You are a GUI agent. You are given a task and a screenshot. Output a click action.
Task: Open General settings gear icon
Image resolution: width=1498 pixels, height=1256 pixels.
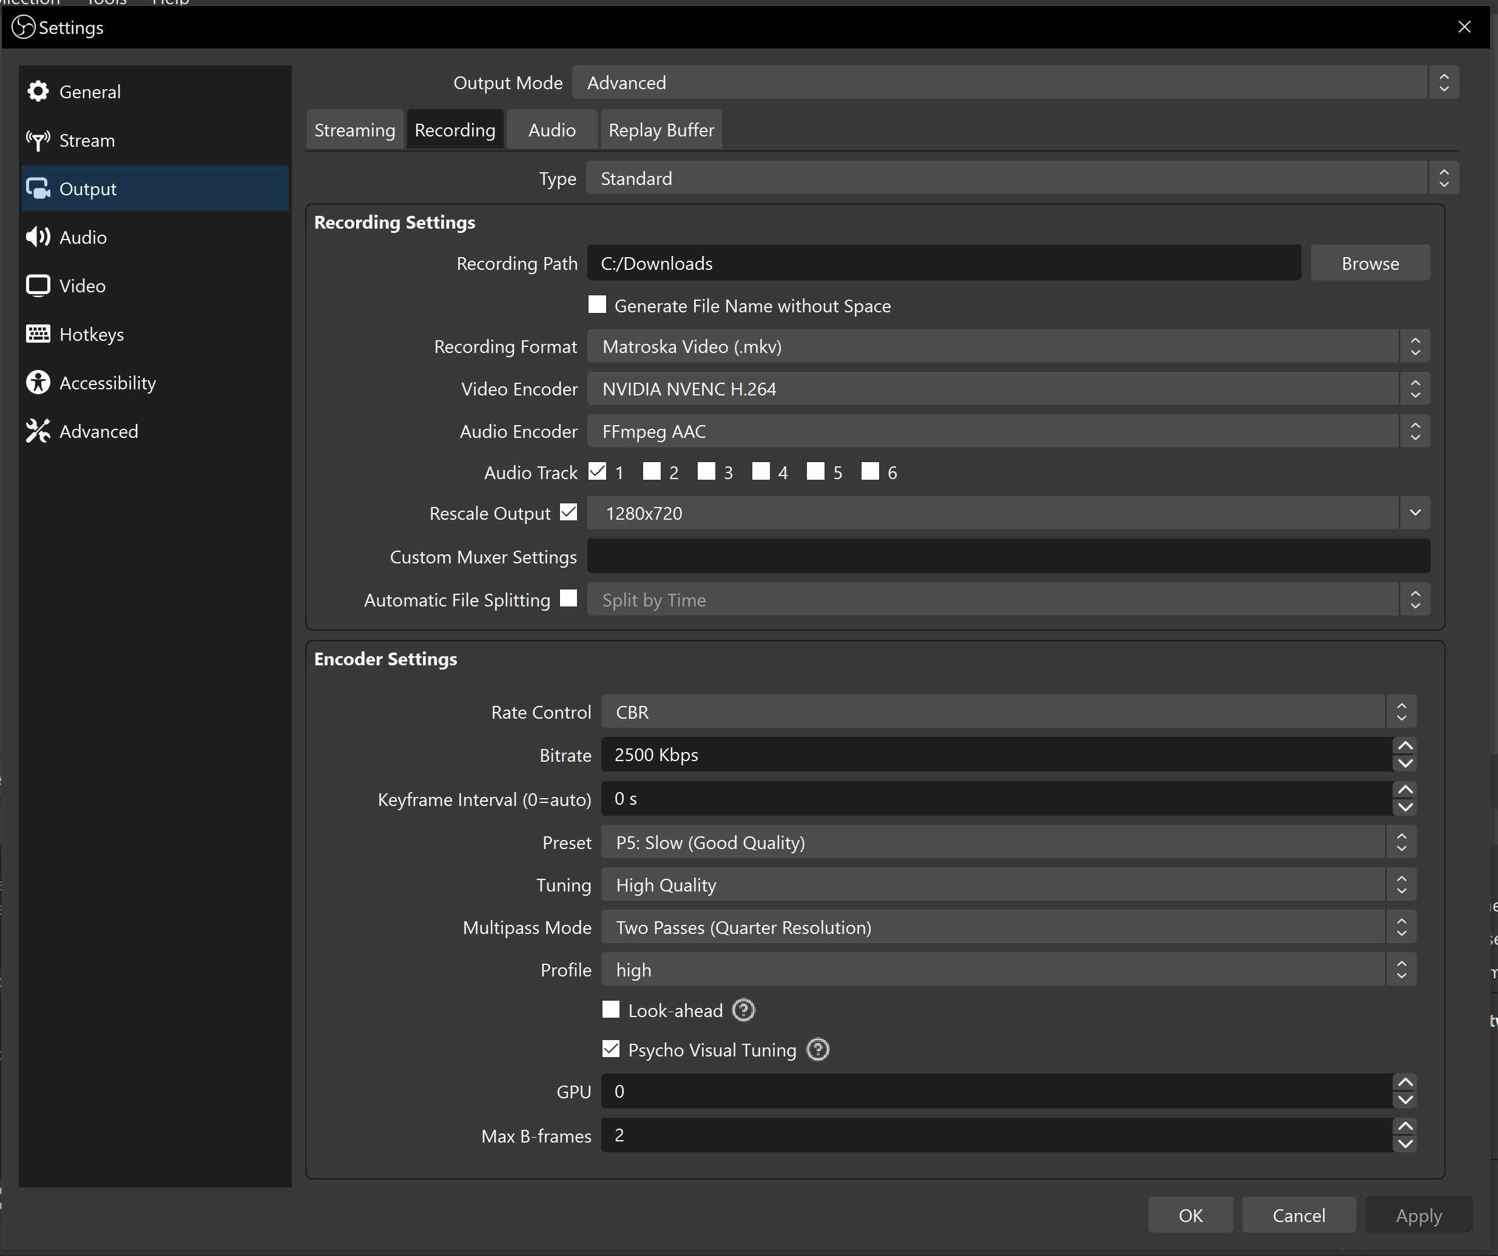pyautogui.click(x=38, y=92)
